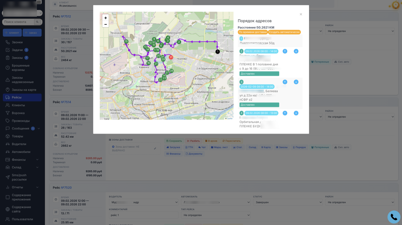Open Клиенты from the sidebar menu
The image size is (402, 225).
18,105
